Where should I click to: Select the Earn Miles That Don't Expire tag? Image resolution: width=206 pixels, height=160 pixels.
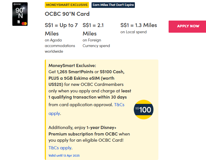click(x=113, y=5)
